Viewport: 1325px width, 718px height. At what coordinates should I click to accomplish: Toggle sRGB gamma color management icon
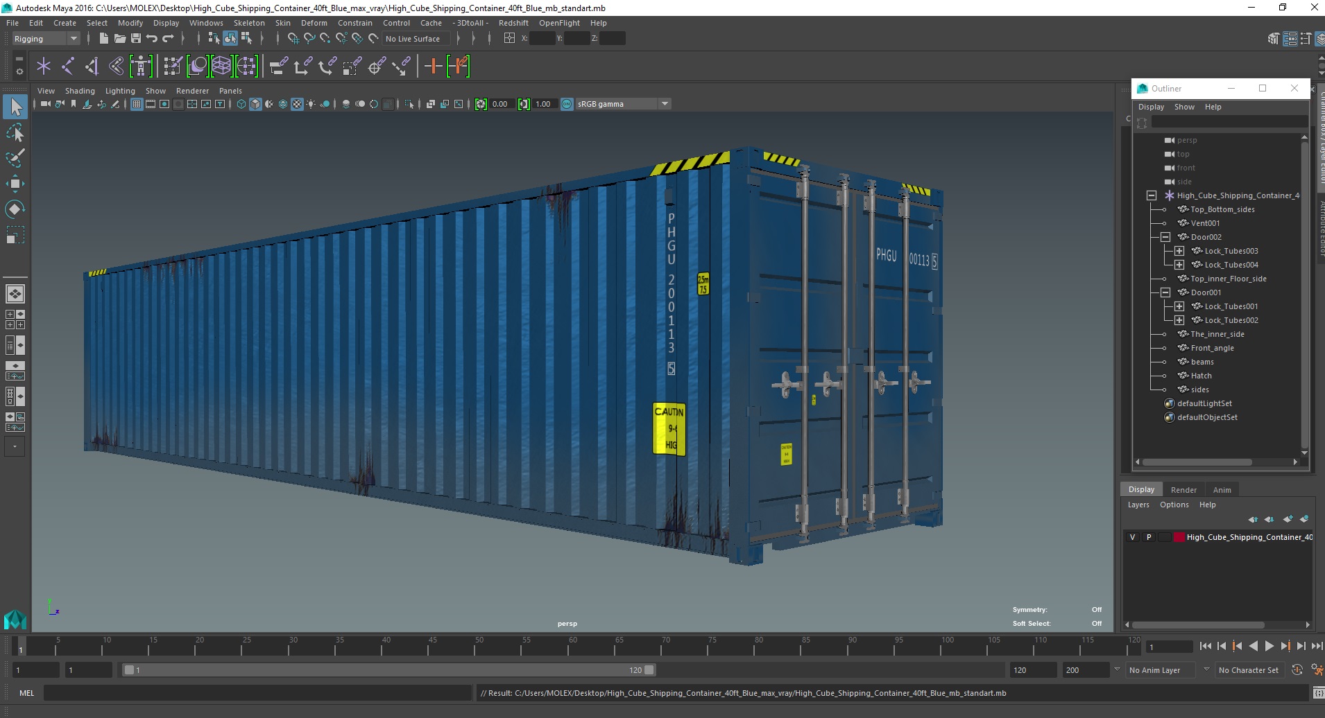[x=567, y=104]
